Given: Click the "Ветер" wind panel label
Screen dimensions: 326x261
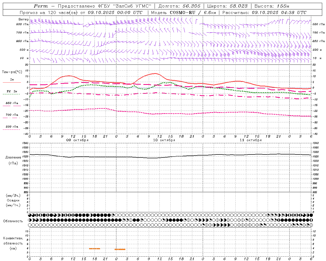Looking at the screenshot, I should 24,19.
